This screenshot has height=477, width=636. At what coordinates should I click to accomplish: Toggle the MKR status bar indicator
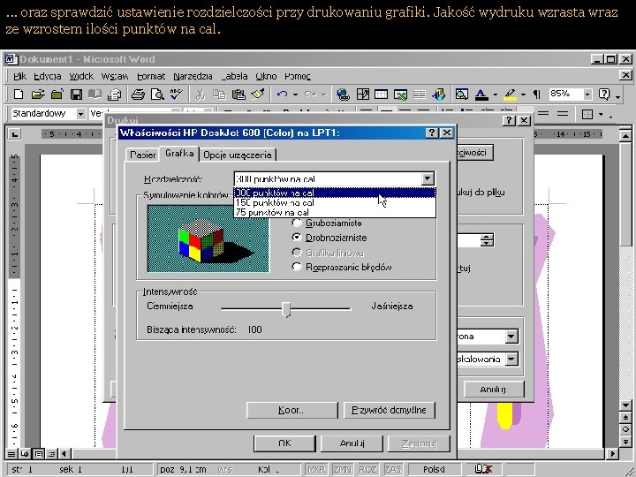coord(316,469)
